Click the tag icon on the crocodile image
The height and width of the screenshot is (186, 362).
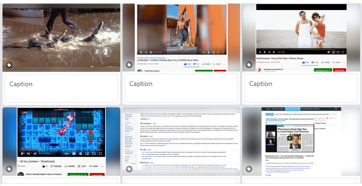click(x=9, y=65)
